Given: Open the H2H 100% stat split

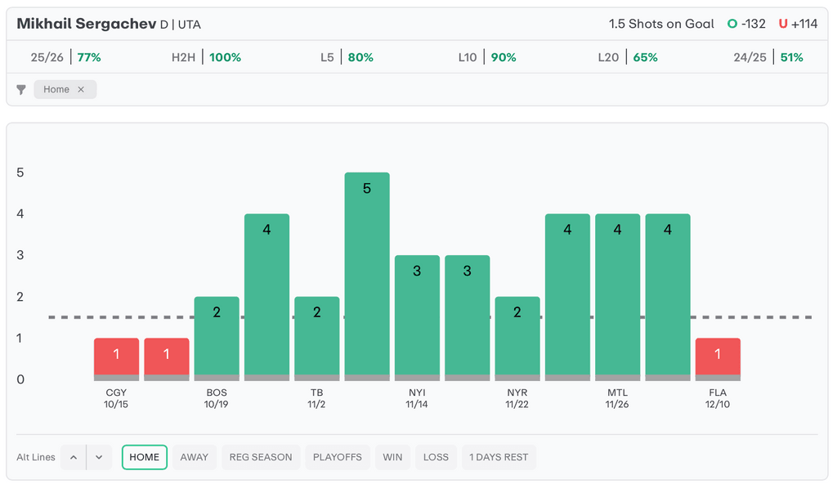Looking at the screenshot, I should (x=206, y=57).
